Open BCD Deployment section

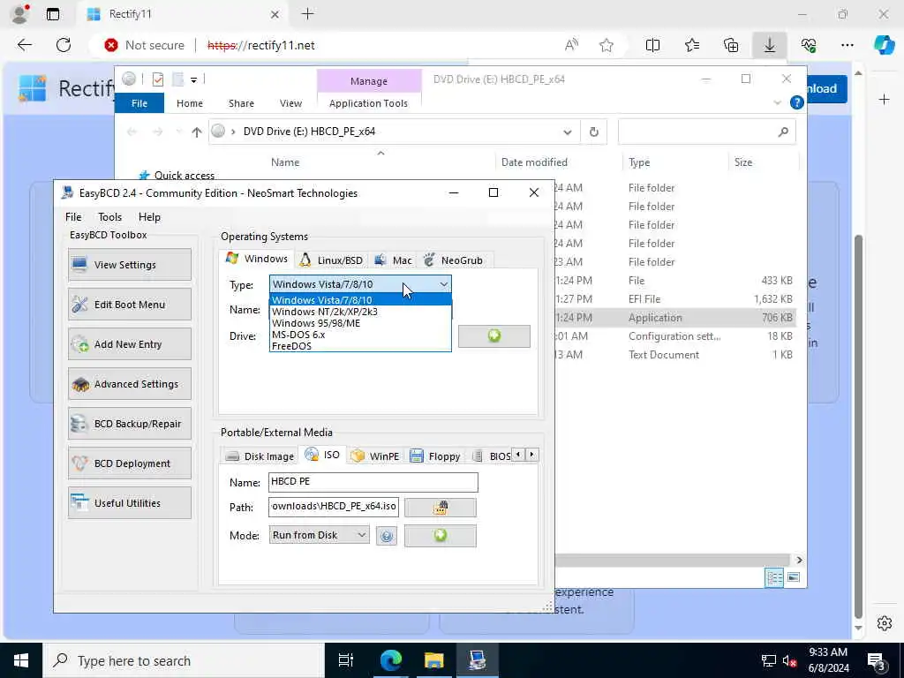(129, 463)
